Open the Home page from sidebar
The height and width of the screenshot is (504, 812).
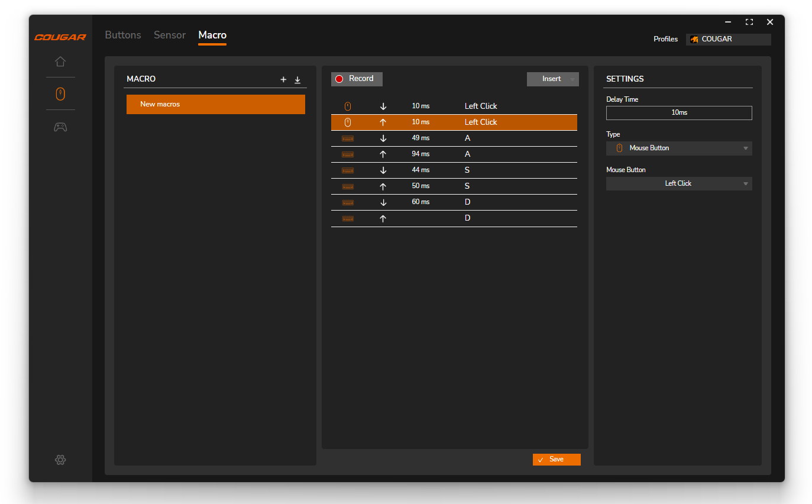coord(60,62)
